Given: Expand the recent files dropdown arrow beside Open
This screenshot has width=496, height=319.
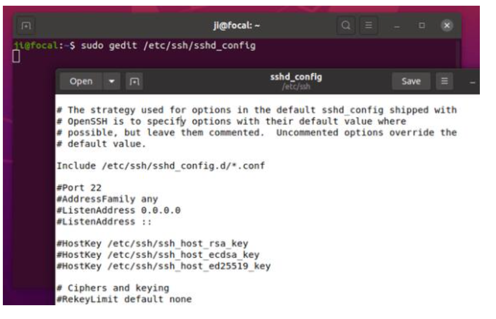Looking at the screenshot, I should tap(112, 82).
